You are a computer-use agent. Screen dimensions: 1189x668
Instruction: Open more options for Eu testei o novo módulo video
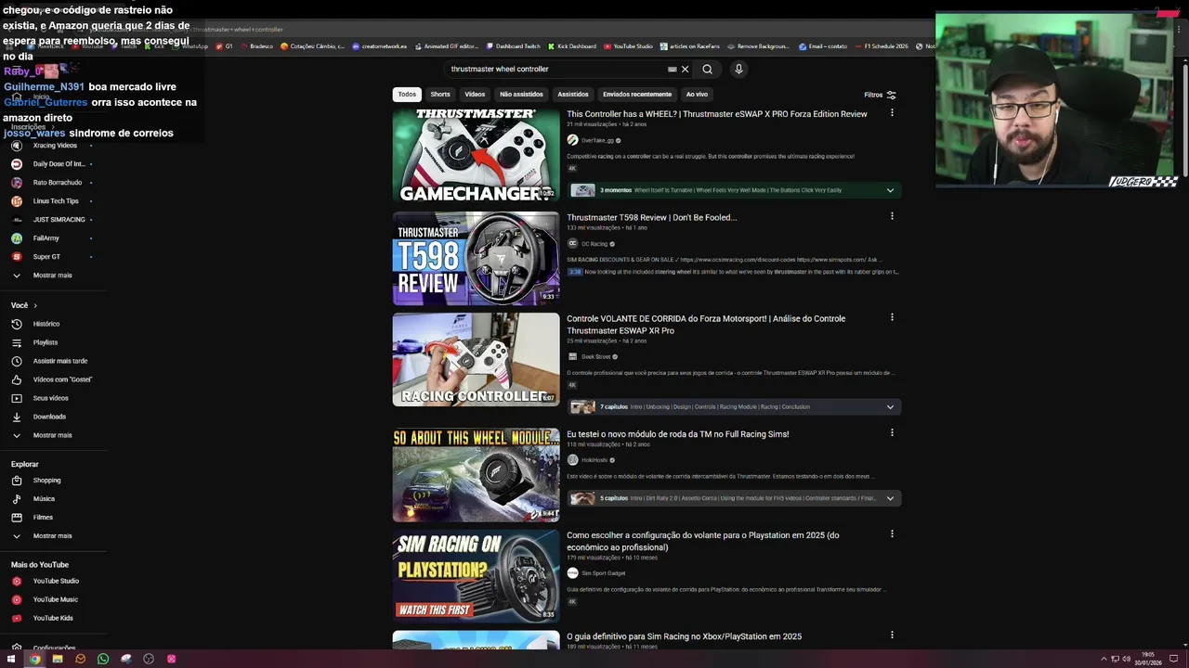[892, 432]
